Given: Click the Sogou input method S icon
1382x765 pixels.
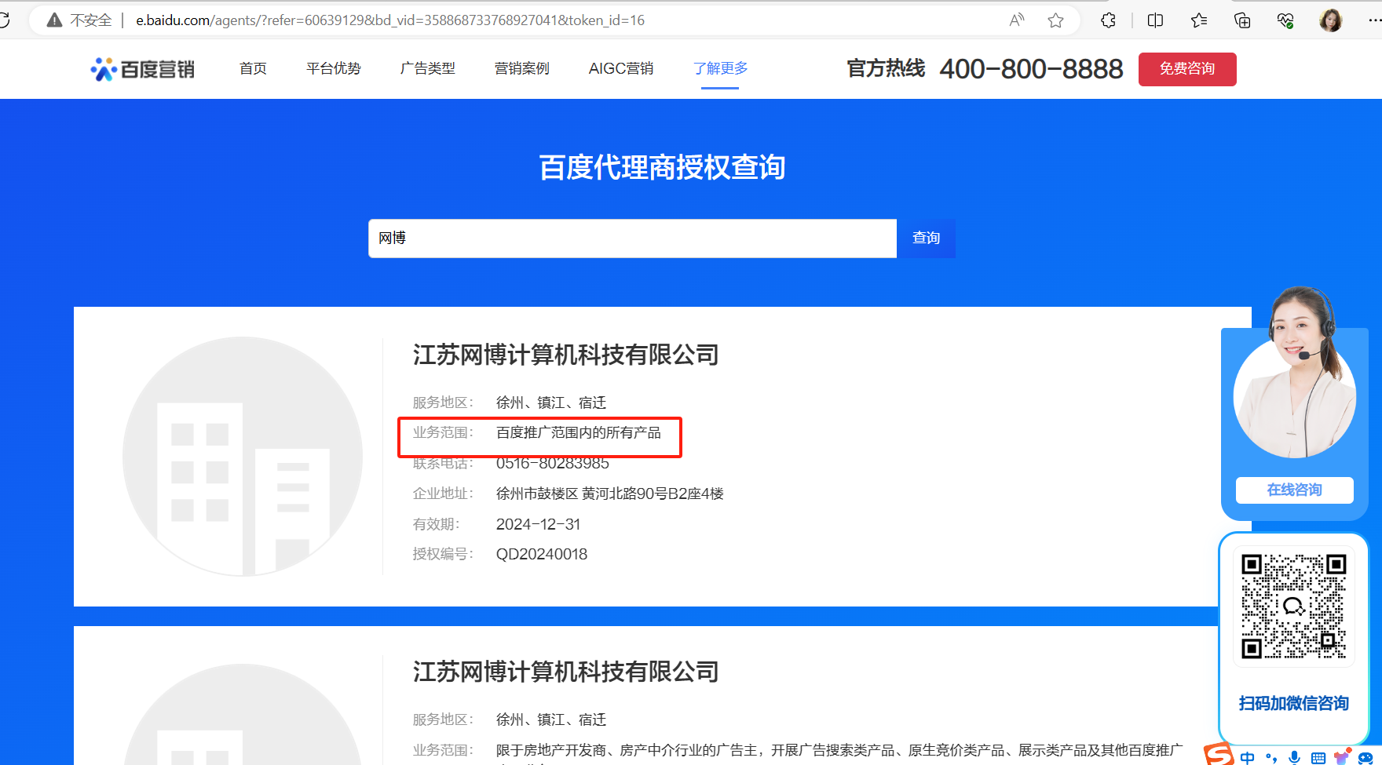Looking at the screenshot, I should pyautogui.click(x=1219, y=755).
